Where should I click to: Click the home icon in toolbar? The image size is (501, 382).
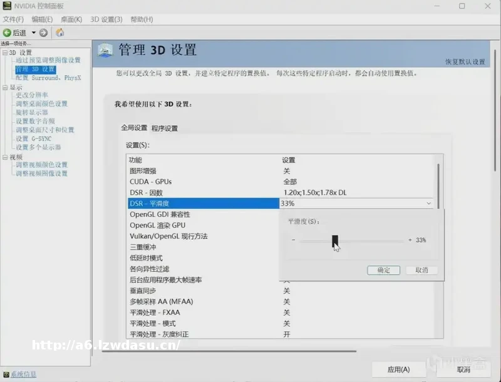pos(60,33)
